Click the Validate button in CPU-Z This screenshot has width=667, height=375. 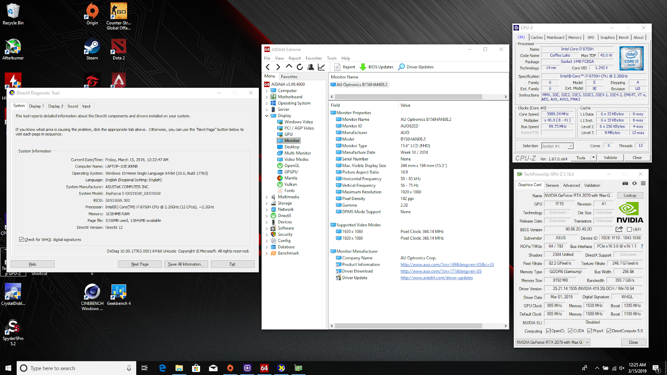(x=610, y=157)
